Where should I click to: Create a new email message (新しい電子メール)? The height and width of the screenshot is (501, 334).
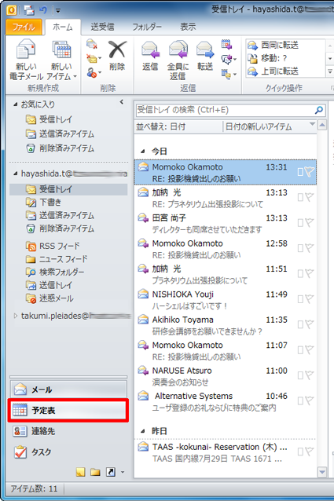26,60
